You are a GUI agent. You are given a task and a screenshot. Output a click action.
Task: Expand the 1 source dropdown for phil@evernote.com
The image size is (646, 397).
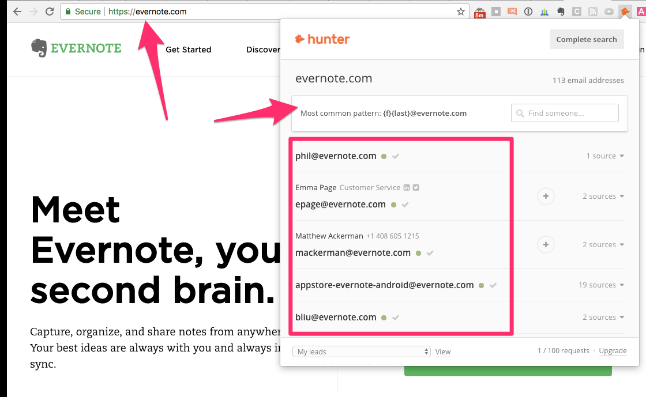pos(605,156)
